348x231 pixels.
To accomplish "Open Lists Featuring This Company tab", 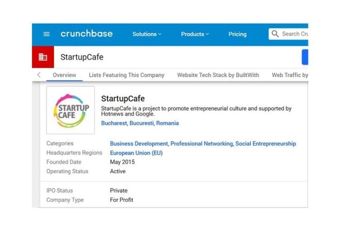I will click(126, 75).
